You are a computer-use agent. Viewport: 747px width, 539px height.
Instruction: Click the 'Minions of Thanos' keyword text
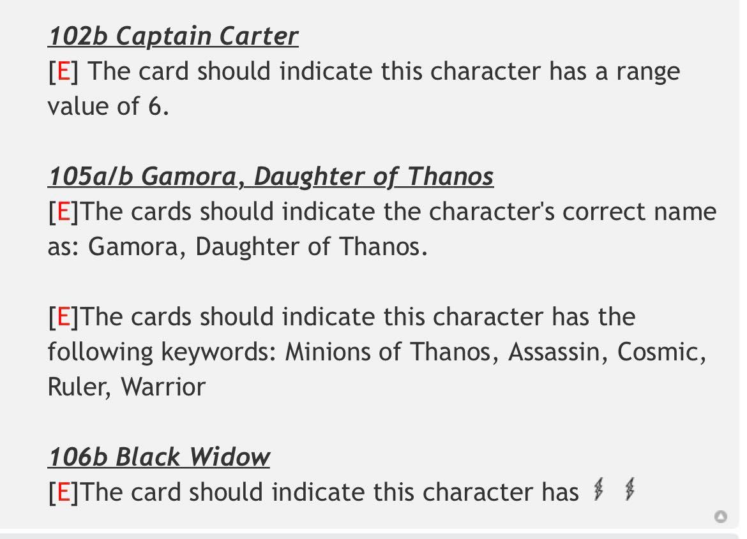(x=388, y=352)
